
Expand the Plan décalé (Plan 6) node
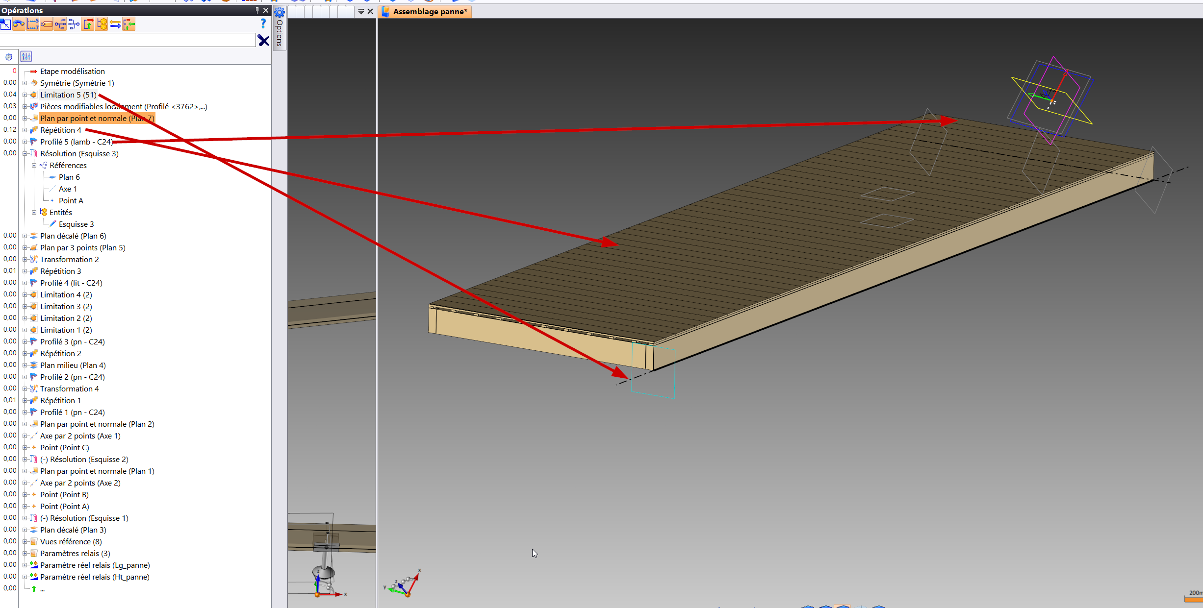(25, 236)
